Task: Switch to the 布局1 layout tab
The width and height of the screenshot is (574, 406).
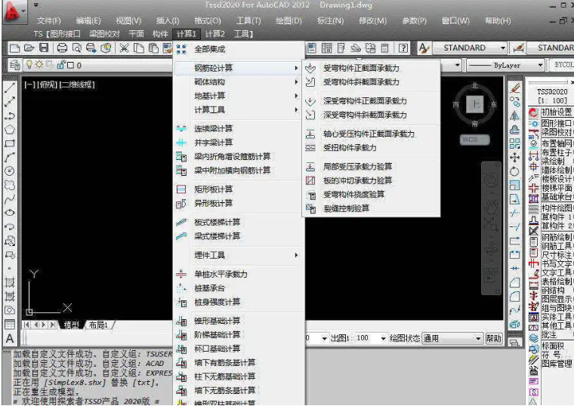Action: [98, 324]
